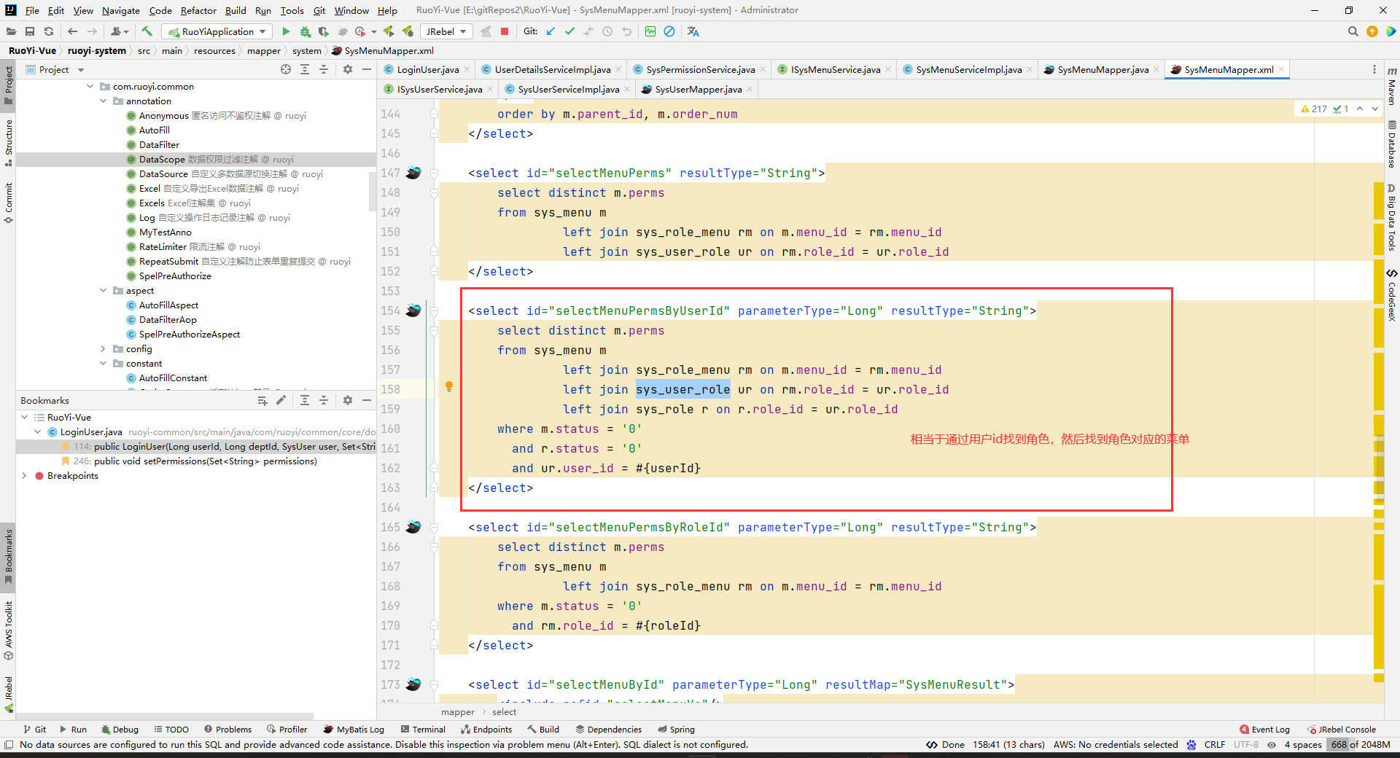Toggle the Maven tool window
1400x758 pixels.
pos(1392,86)
